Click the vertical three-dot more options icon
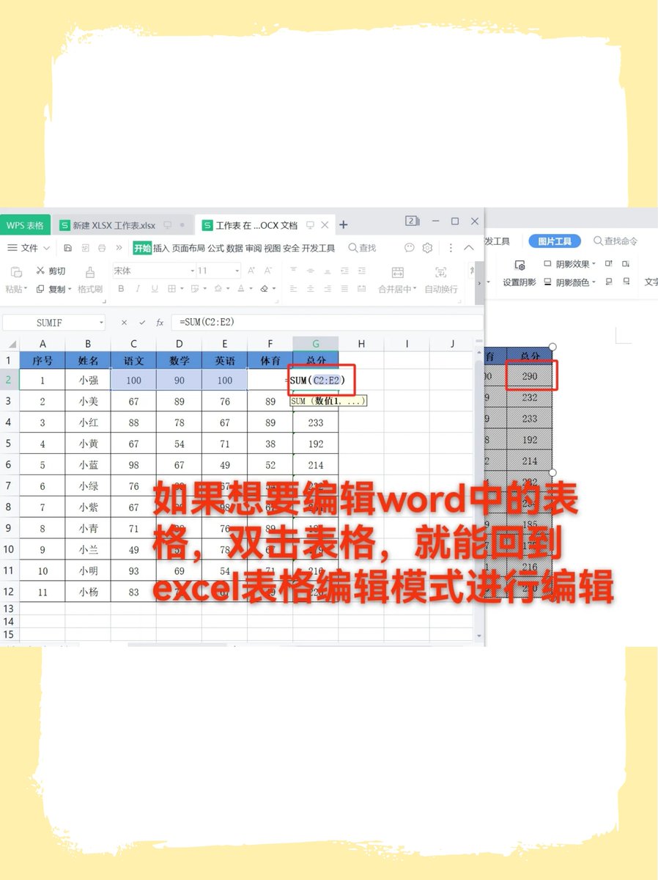Image resolution: width=658 pixels, height=880 pixels. (x=451, y=248)
